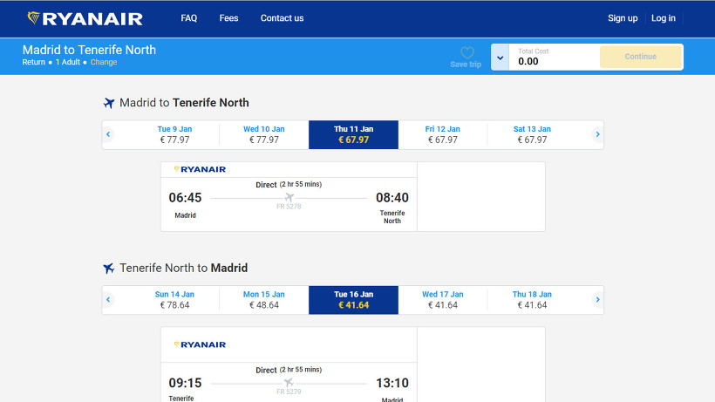Click the Ryanair logo in header
715x402 pixels.
(85, 18)
